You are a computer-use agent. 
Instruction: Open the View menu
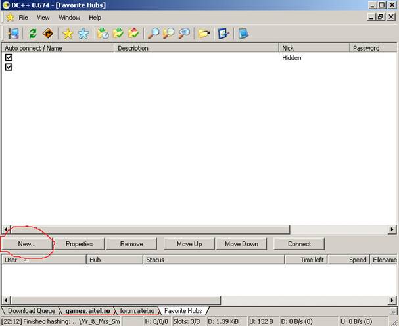pyautogui.click(x=43, y=18)
